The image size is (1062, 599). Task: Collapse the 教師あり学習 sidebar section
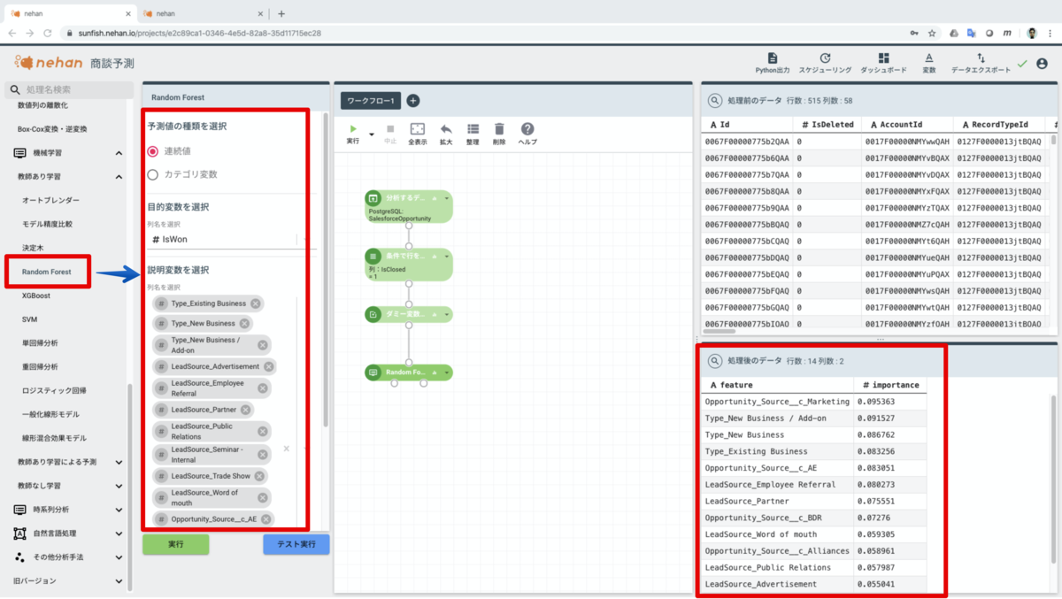coord(119,177)
